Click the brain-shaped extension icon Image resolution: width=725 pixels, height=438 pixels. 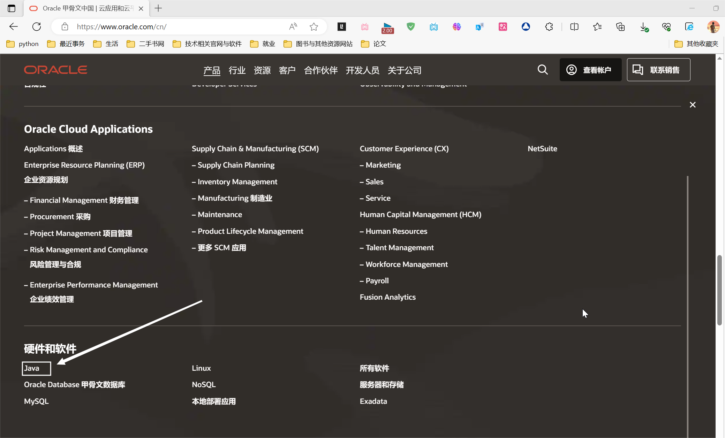(456, 26)
